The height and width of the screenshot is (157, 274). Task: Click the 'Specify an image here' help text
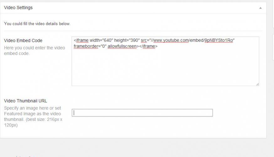point(32,108)
